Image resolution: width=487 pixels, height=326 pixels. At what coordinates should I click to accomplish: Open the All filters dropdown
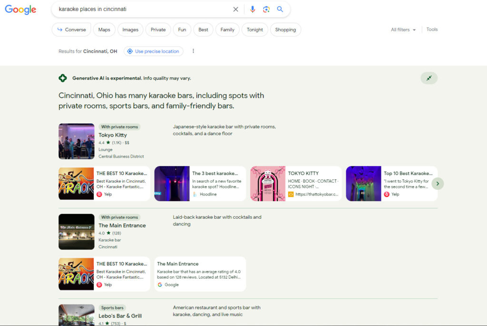pyautogui.click(x=403, y=29)
